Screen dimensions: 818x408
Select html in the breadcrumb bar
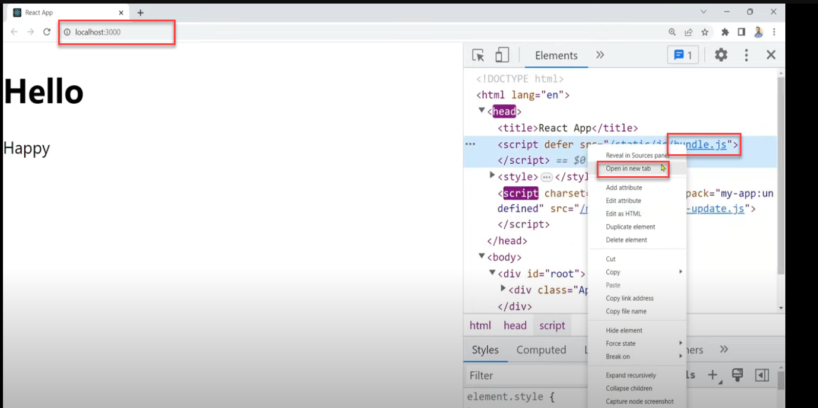(480, 325)
